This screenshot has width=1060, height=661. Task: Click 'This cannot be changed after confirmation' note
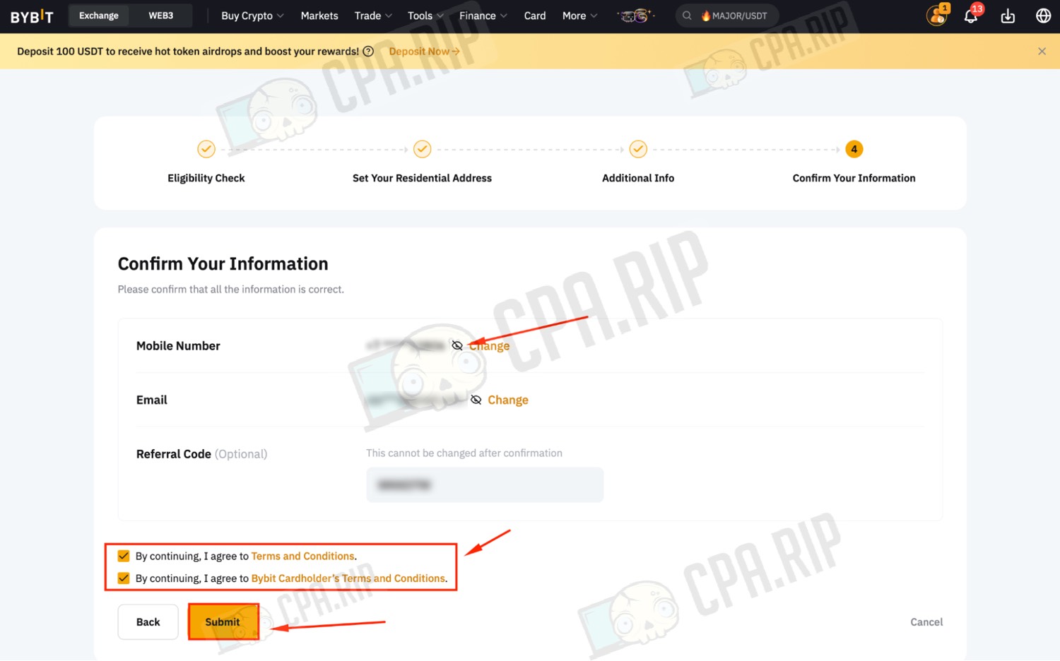[464, 453]
